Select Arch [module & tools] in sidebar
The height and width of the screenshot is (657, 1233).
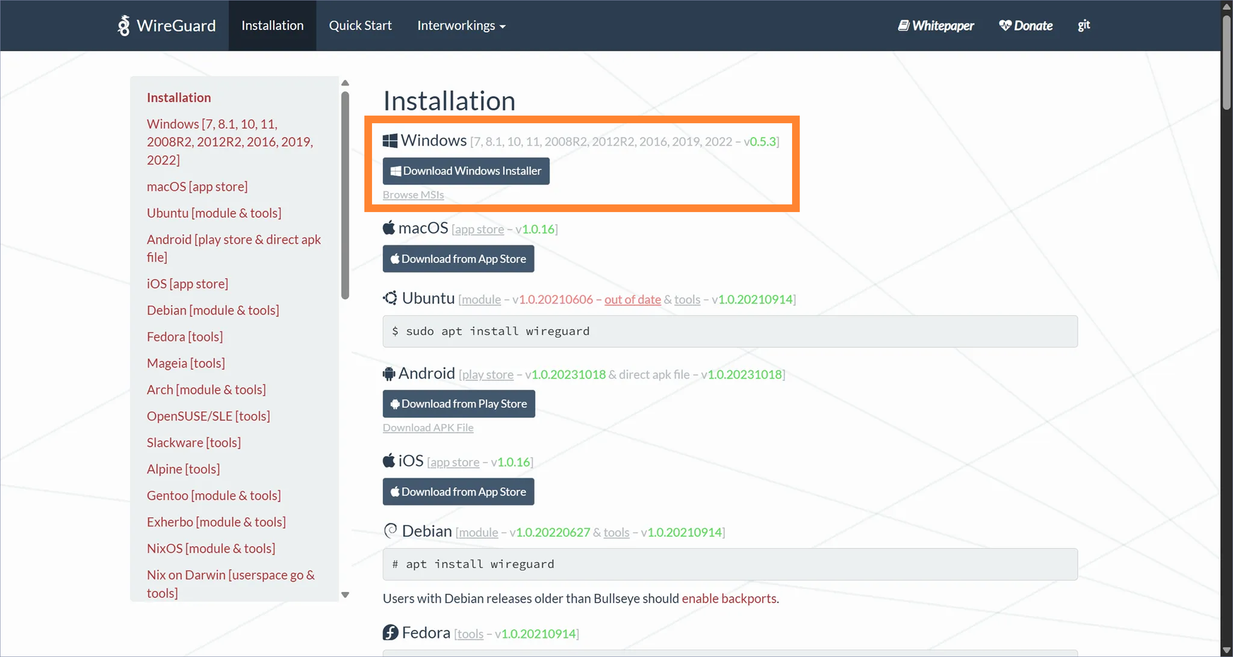206,390
